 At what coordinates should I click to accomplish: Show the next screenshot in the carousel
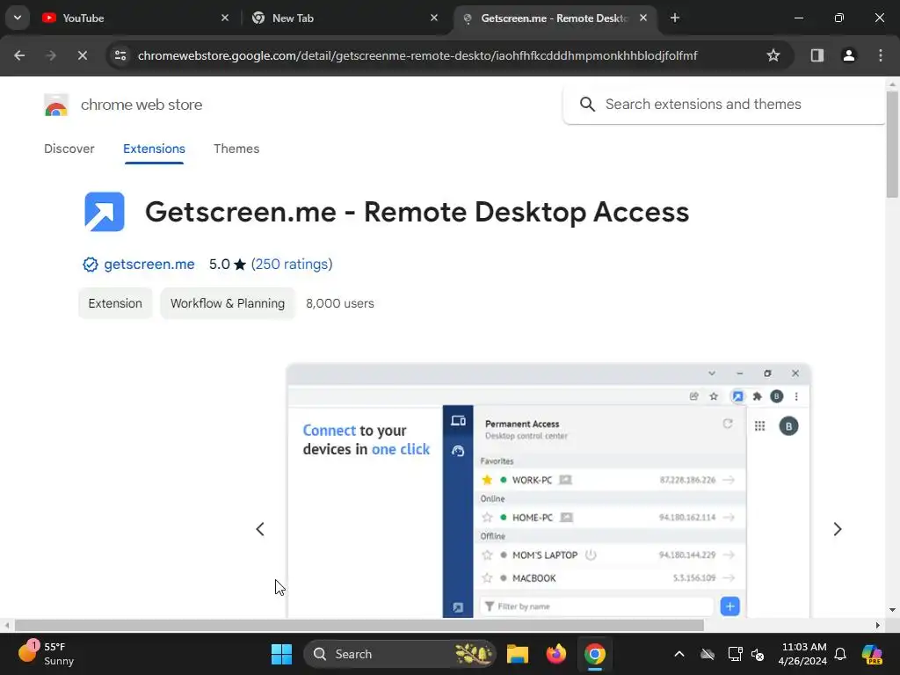pos(838,528)
